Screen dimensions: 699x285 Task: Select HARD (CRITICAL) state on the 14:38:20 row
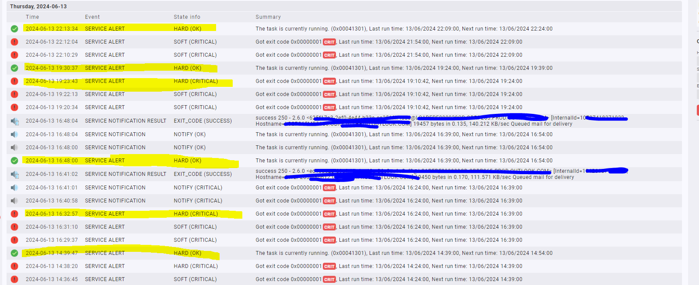point(196,266)
